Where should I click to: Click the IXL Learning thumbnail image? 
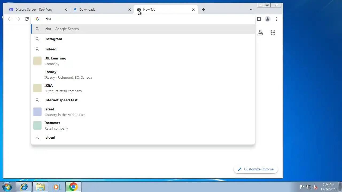pos(37,61)
